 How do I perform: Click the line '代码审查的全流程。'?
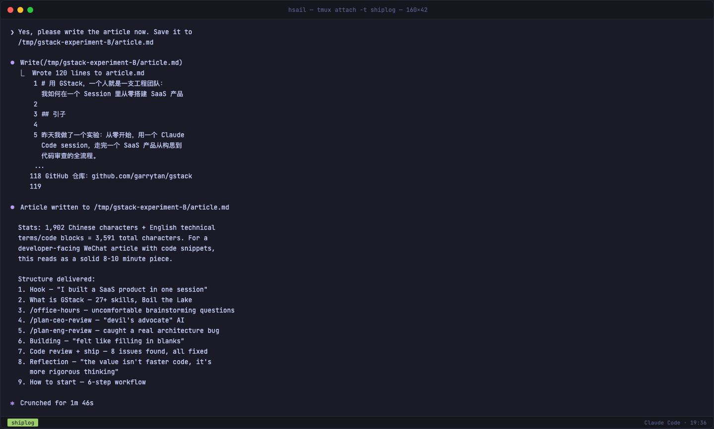69,156
